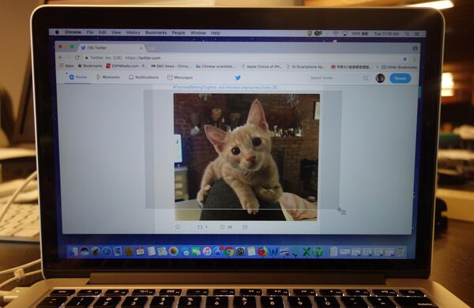
Task: Open Finder from the Dock
Action: point(73,251)
